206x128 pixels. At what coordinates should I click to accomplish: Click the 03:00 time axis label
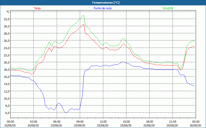point(33,122)
